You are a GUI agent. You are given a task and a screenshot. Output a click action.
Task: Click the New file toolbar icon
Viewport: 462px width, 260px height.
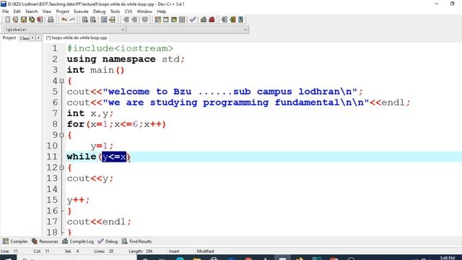pos(8,19)
